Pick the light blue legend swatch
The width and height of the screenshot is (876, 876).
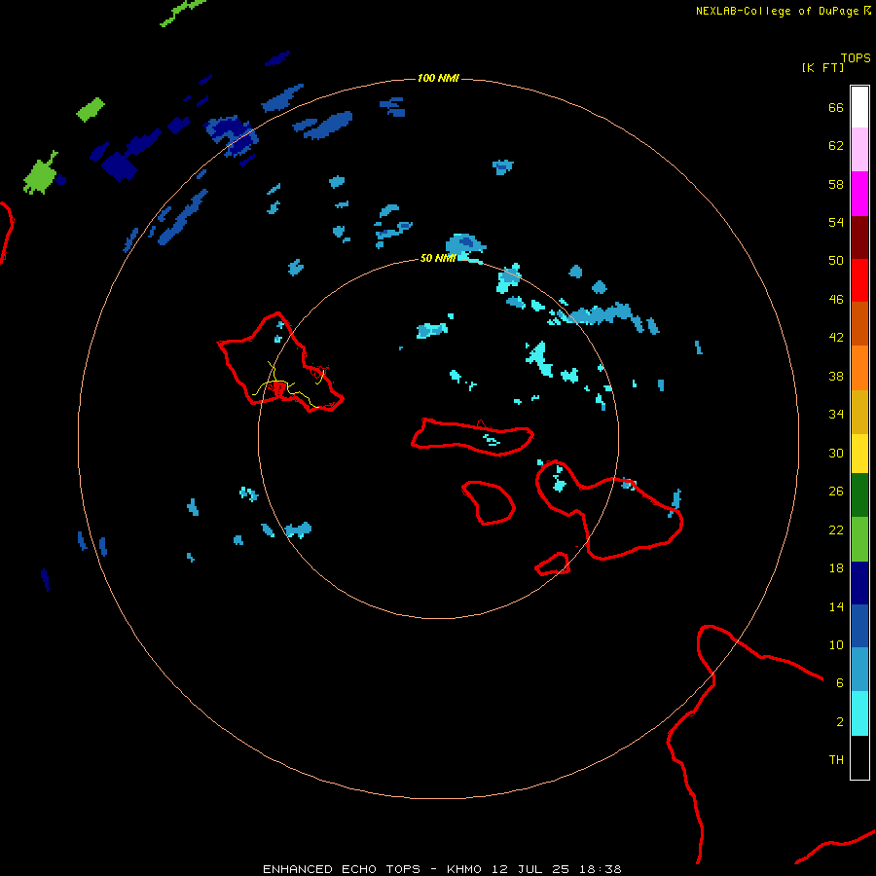tap(859, 670)
